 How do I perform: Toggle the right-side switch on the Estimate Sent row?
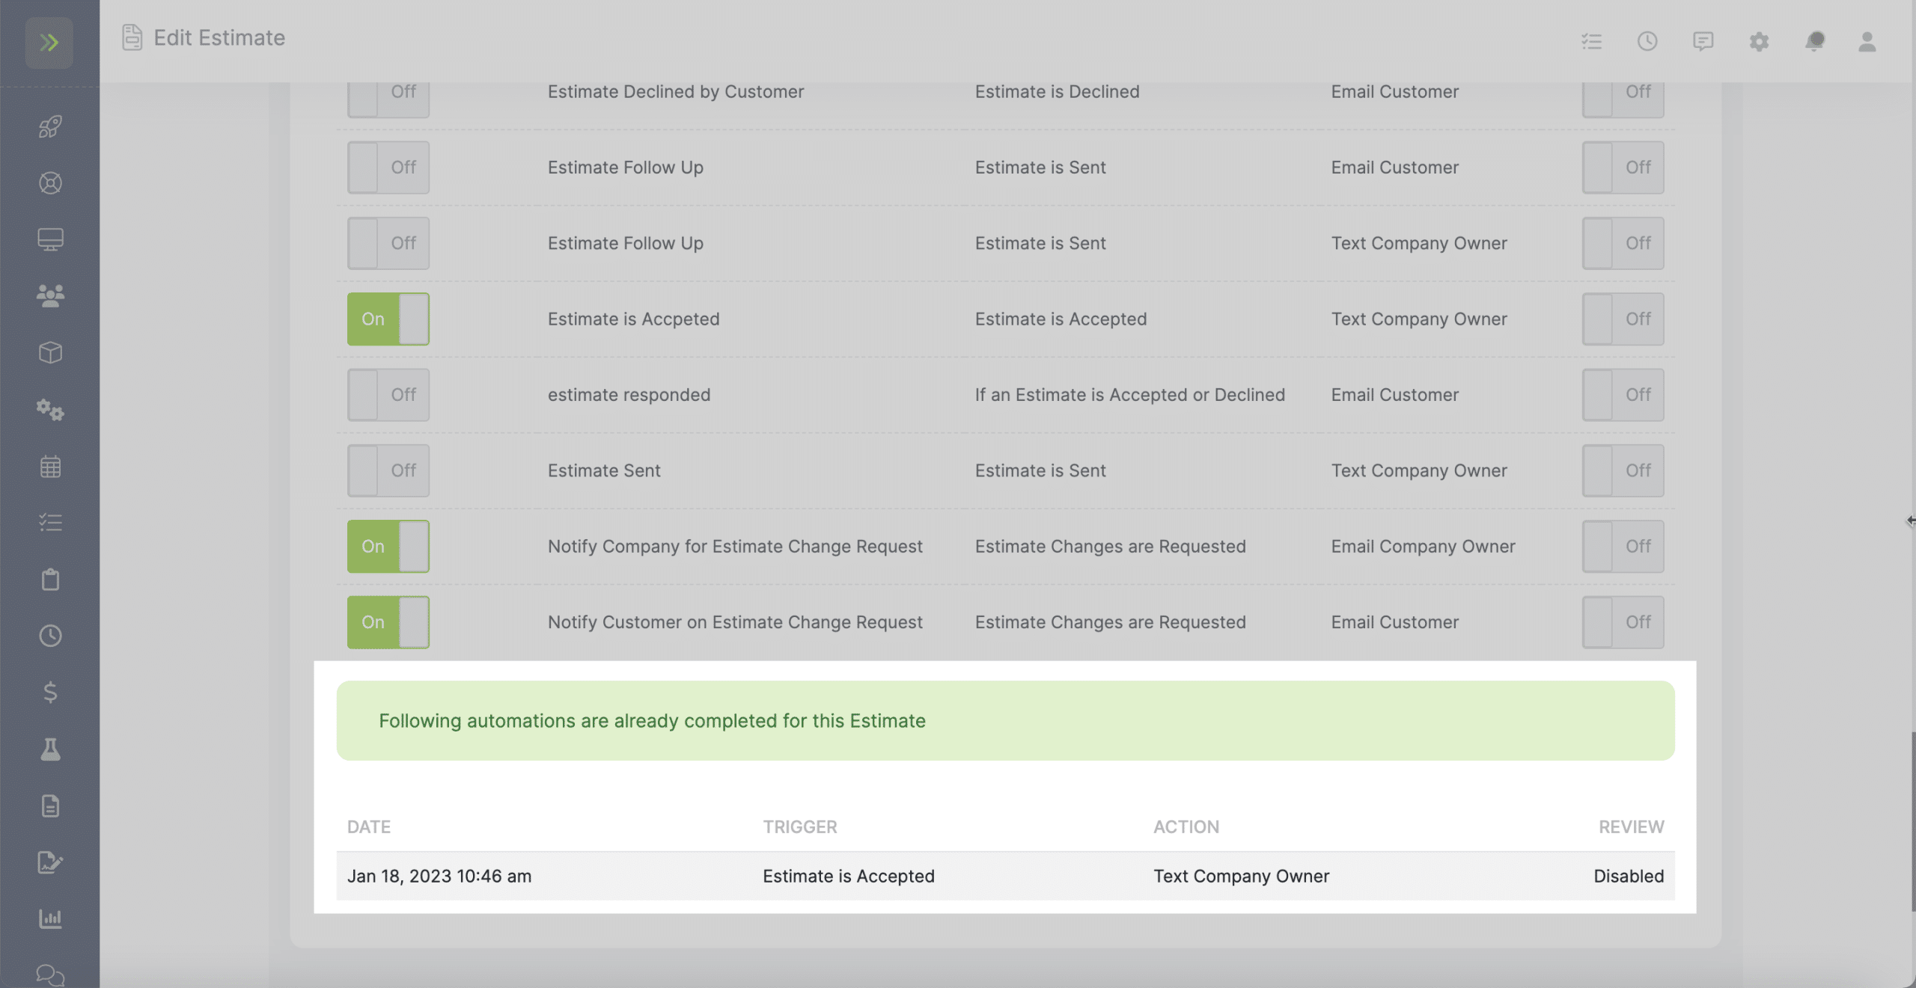pyautogui.click(x=1623, y=470)
